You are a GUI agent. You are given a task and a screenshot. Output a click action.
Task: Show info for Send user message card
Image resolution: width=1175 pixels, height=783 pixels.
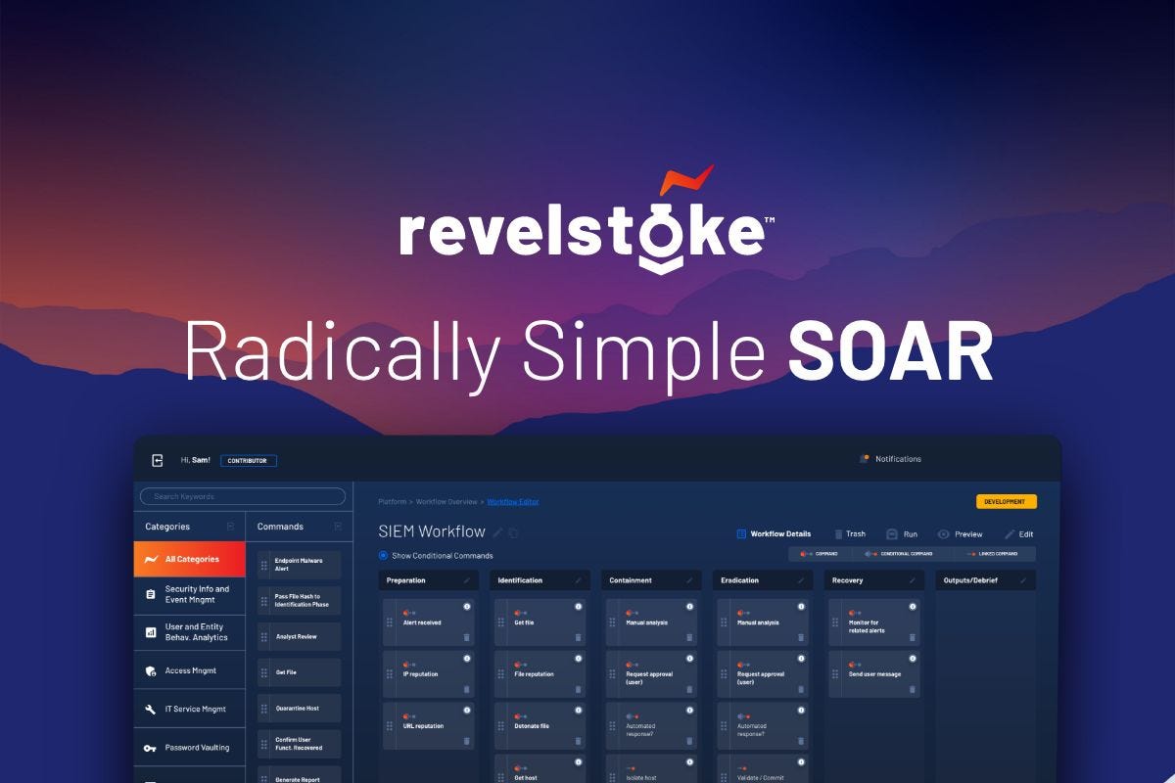coord(913,659)
